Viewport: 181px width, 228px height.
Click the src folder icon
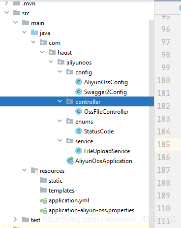pos(17,13)
